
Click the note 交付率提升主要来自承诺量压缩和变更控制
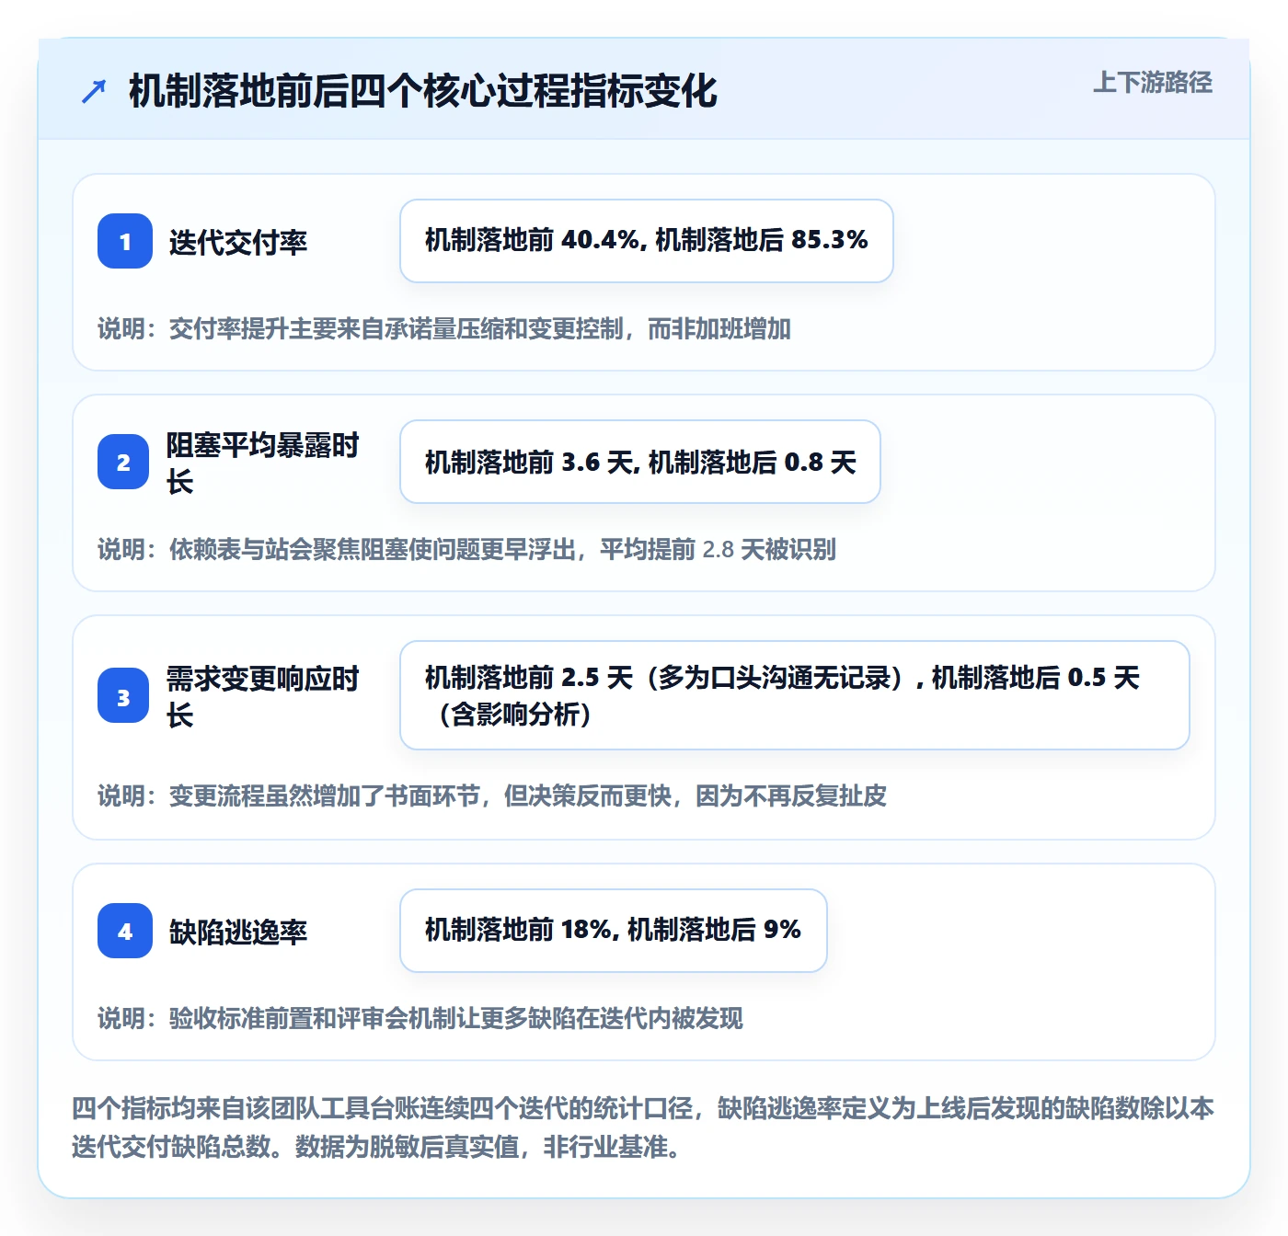(x=444, y=328)
